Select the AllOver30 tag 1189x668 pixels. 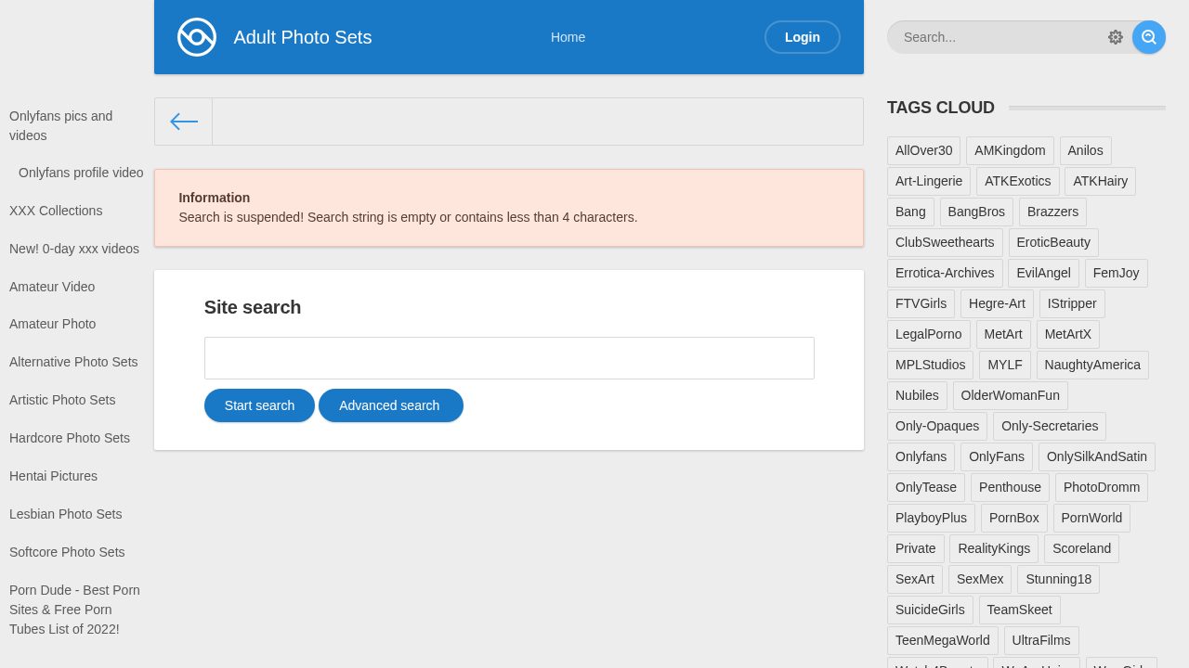[x=924, y=151]
